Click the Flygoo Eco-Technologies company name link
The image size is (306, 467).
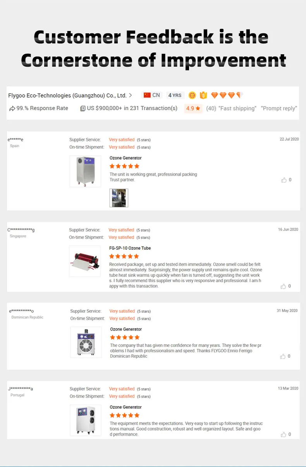67,95
